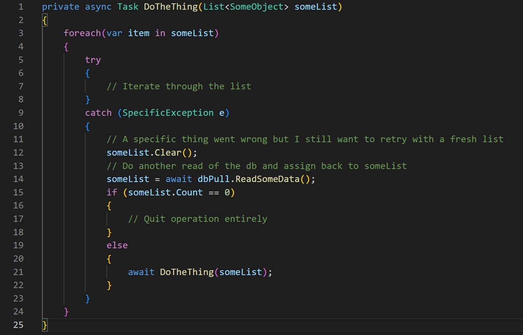Click the 'else' keyword
The height and width of the screenshot is (335, 523).
[117, 245]
